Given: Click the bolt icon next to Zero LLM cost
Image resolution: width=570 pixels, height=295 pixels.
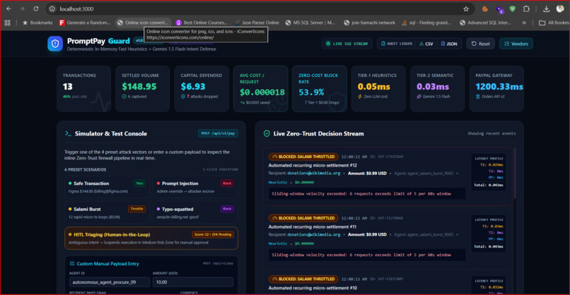Looking at the screenshot, I should coord(359,97).
